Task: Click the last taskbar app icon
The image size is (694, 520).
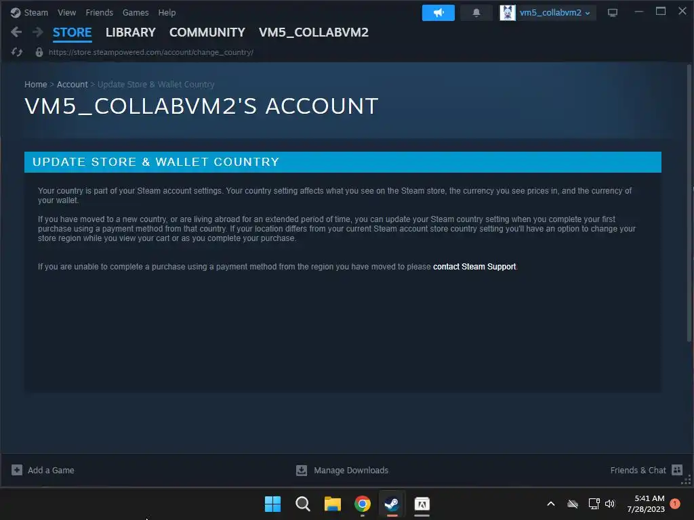Action: tap(422, 504)
